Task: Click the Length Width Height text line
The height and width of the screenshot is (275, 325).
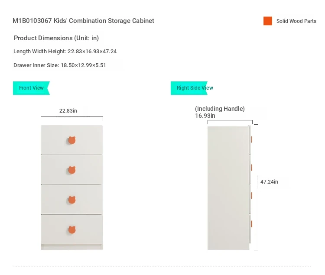Action: (x=65, y=52)
